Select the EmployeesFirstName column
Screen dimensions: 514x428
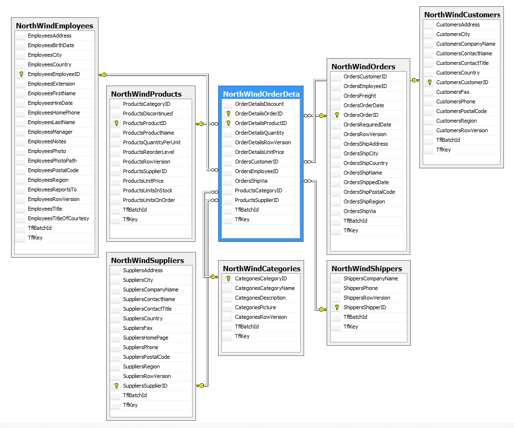click(x=54, y=94)
